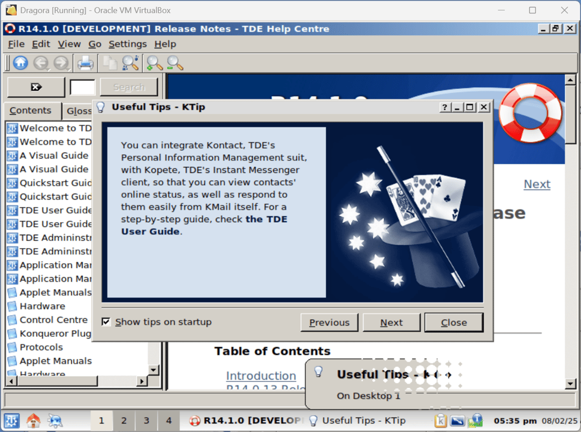Show the Previous tip in KTip
Viewport: 581px width, 432px height.
330,322
